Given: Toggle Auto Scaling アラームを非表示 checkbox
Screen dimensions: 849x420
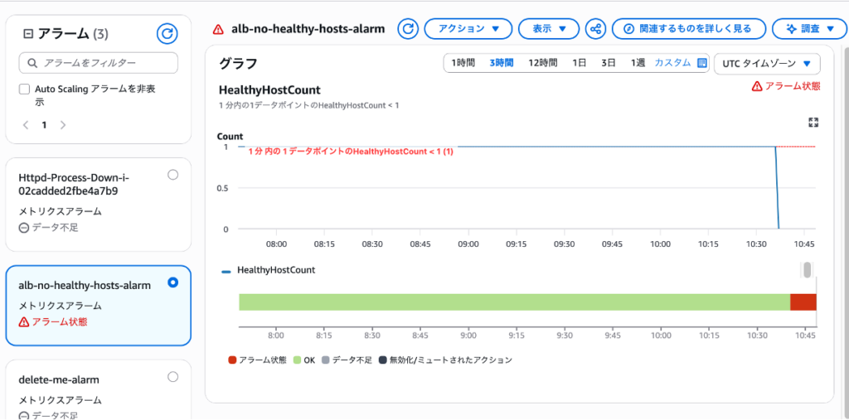Looking at the screenshot, I should [24, 89].
